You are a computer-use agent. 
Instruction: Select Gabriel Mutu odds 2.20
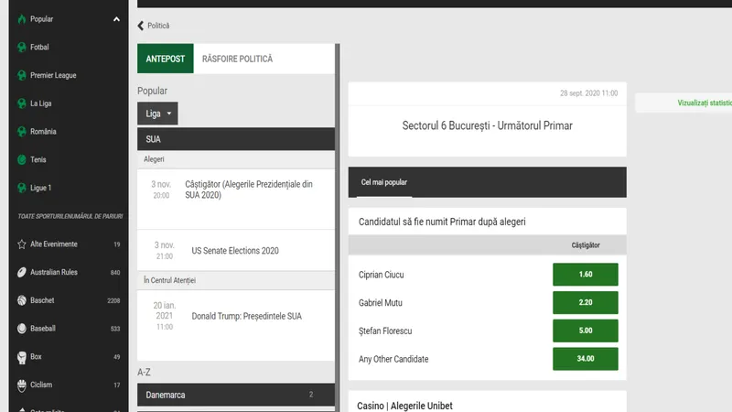585,302
